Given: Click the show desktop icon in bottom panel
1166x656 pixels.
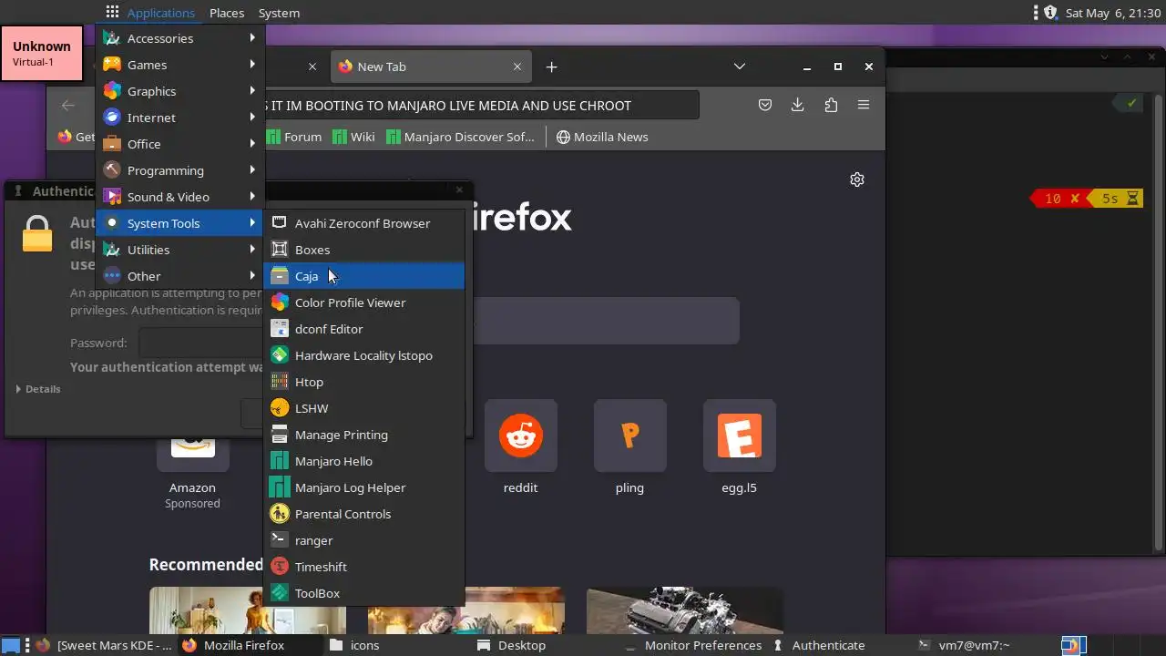Looking at the screenshot, I should click(x=11, y=645).
